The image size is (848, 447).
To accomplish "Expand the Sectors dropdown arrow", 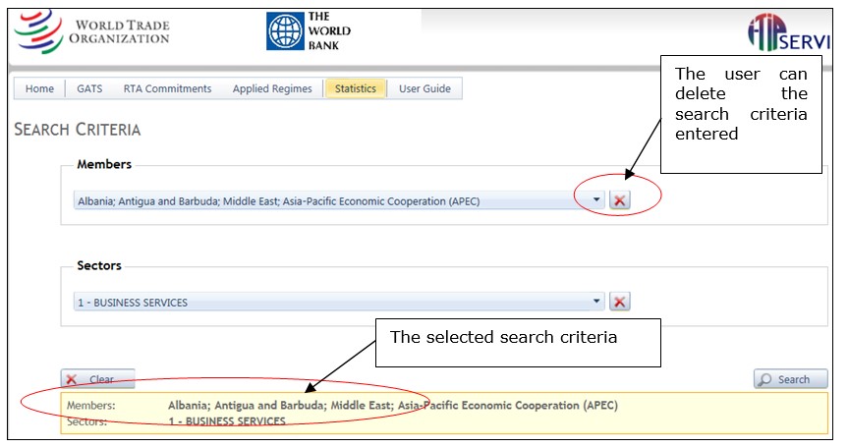I will 596,301.
